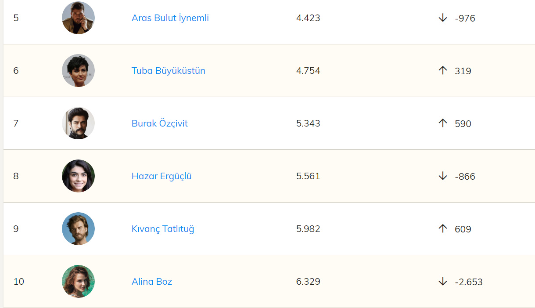
Task: Open Alina Boz's profile thumbnail
Action: (x=78, y=282)
